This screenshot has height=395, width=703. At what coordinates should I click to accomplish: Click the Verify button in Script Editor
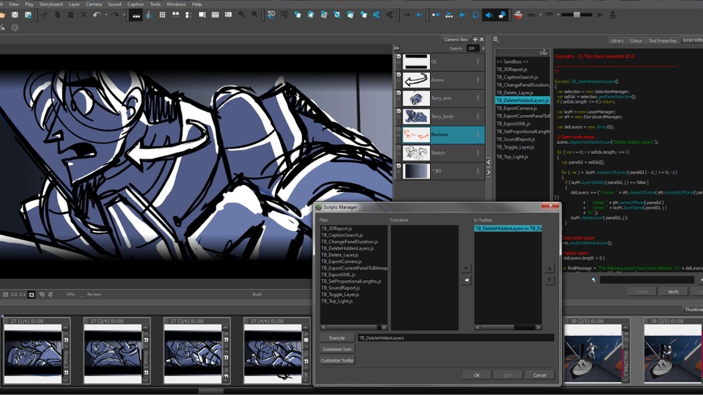(674, 291)
